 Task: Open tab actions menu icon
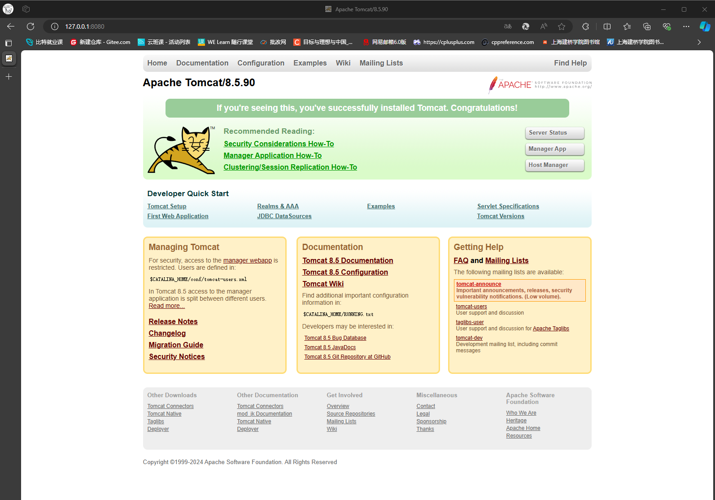tap(9, 43)
